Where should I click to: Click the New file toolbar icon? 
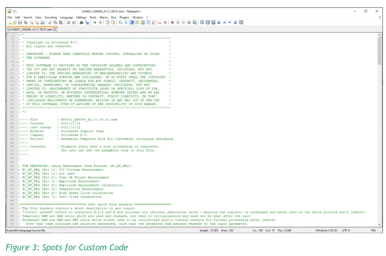9,23
